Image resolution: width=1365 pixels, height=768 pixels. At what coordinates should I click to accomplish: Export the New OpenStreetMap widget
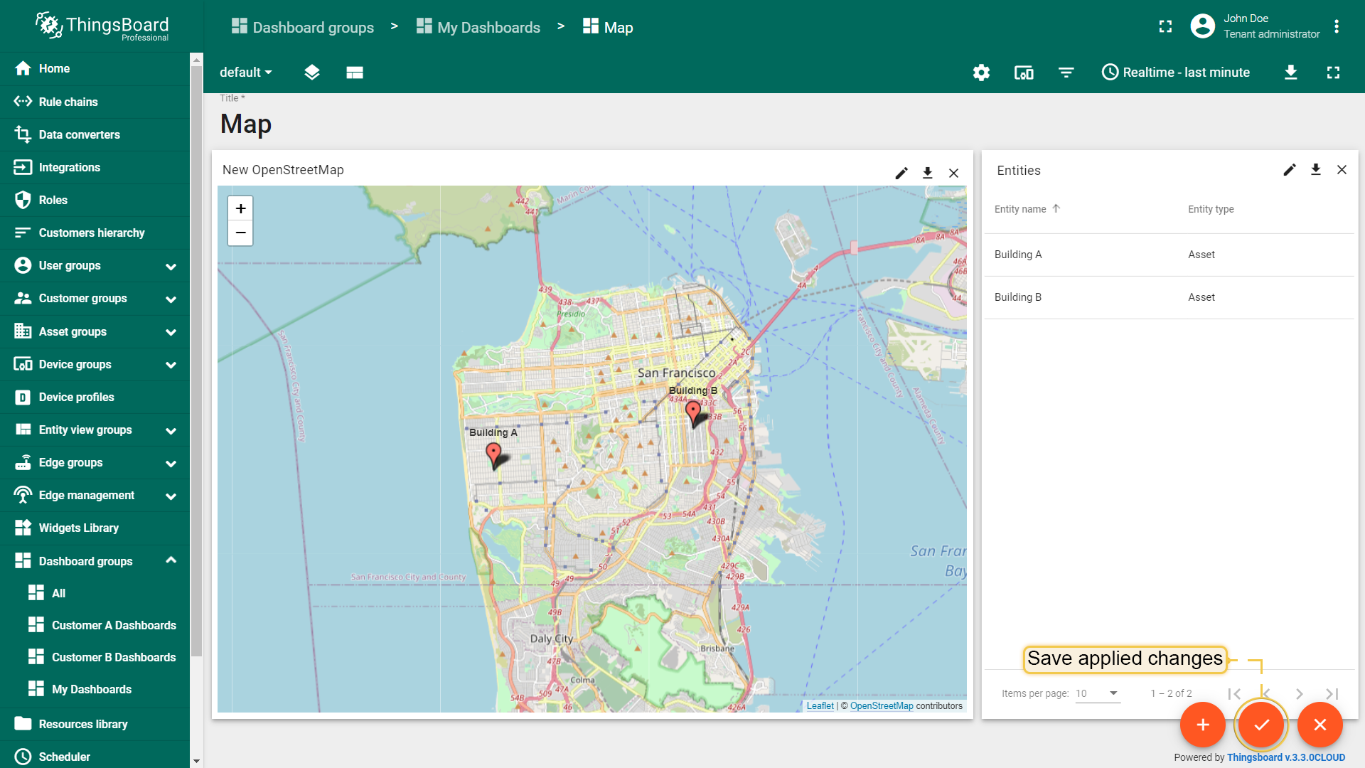[x=927, y=173]
